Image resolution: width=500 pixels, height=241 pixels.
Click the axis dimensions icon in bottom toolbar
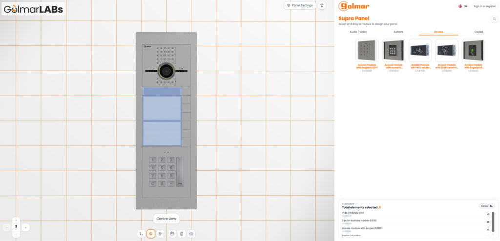[x=141, y=234]
